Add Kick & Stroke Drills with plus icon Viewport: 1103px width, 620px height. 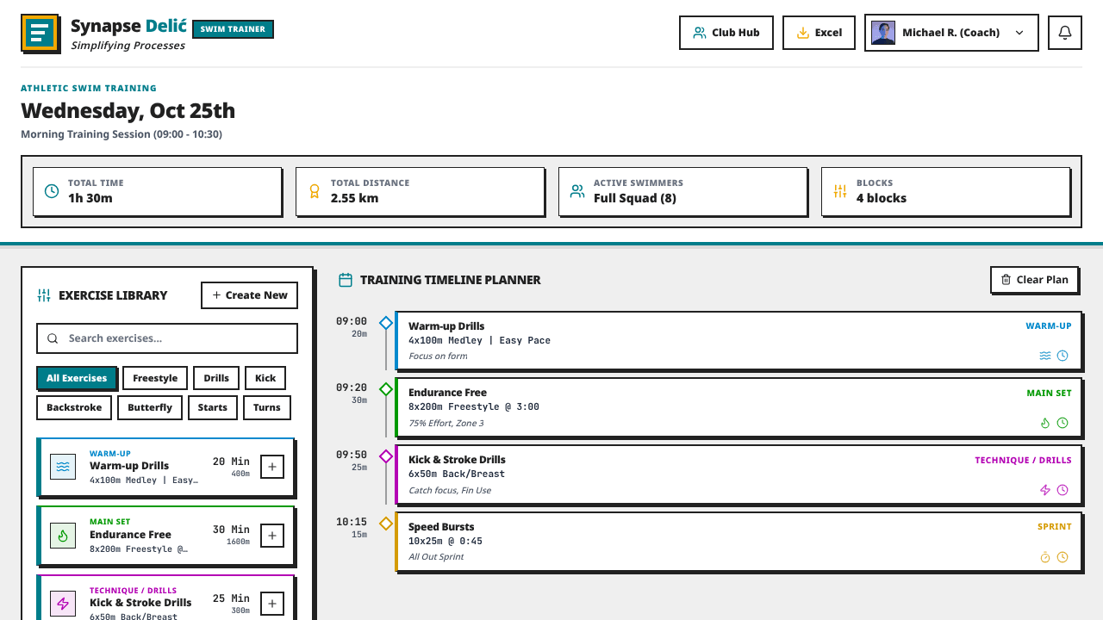pos(272,604)
